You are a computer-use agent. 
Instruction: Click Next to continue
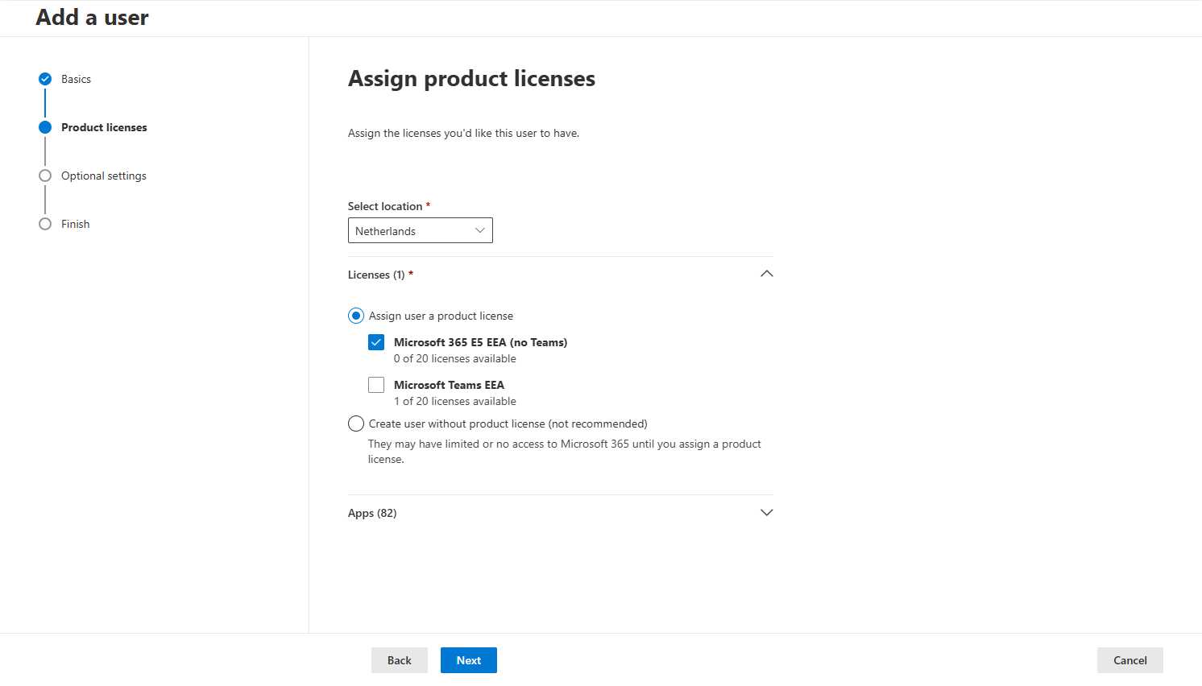coord(469,660)
